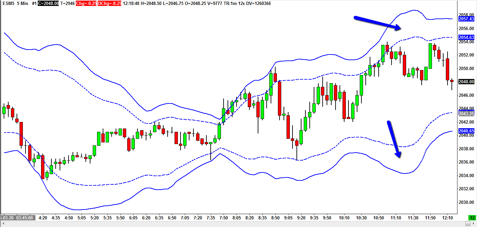Click the 12:10 time axis label
The width and height of the screenshot is (477, 227).
tap(448, 218)
